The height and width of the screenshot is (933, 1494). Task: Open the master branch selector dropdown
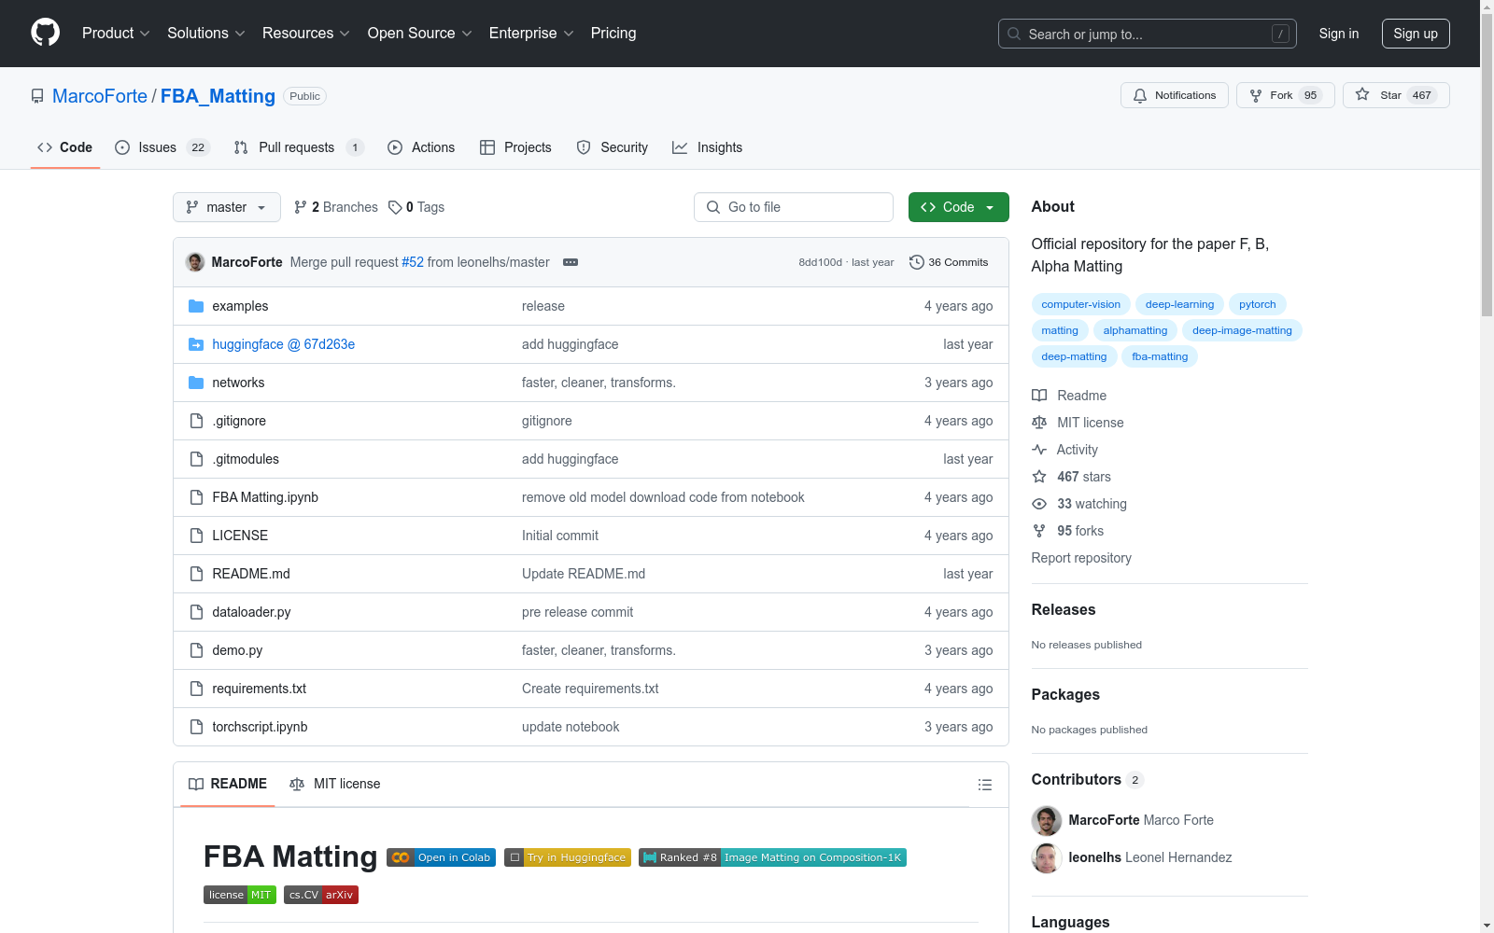[x=227, y=207]
